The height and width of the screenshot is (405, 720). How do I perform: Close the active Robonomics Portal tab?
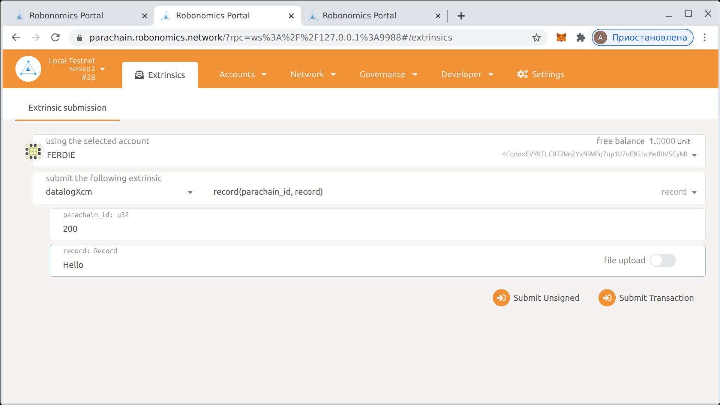point(291,16)
